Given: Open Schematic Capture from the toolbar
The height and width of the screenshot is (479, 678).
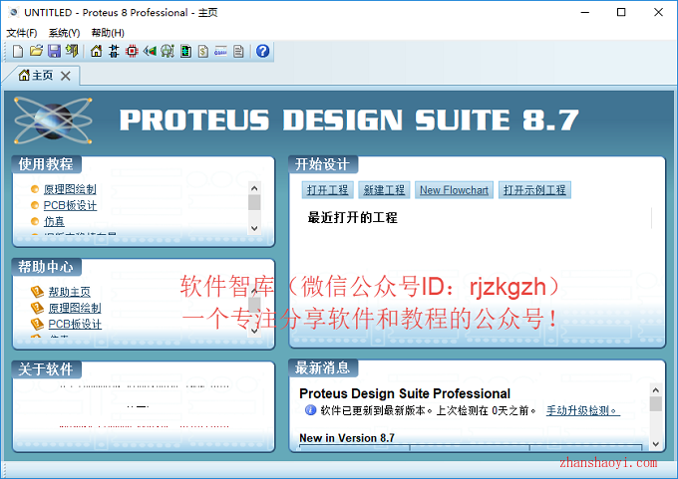Looking at the screenshot, I should pos(114,51).
